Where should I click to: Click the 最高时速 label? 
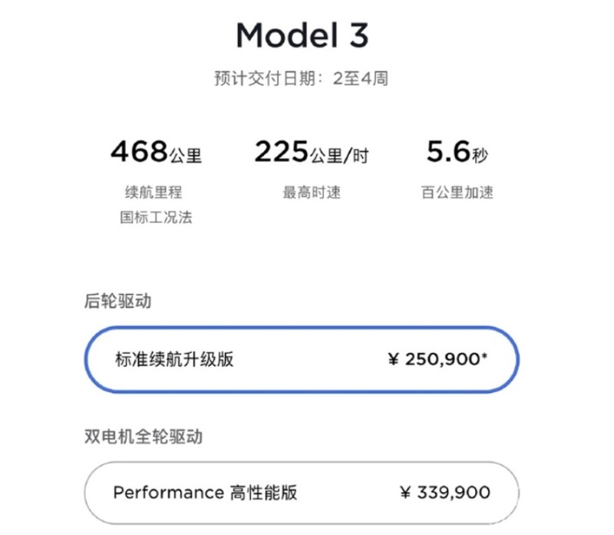[312, 193]
